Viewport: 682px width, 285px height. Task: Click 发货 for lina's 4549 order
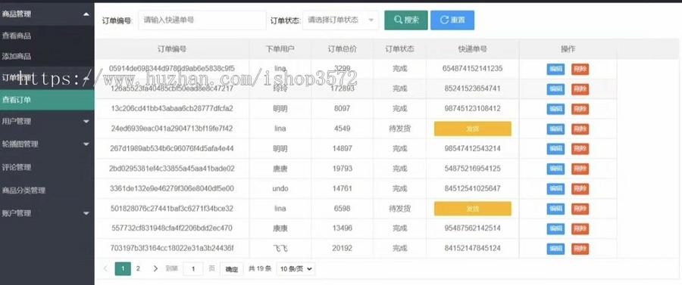point(472,129)
